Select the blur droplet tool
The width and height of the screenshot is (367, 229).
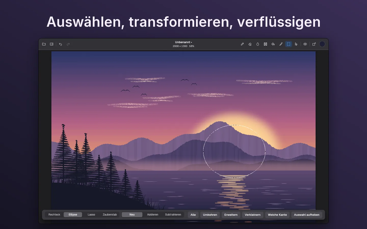[x=258, y=44]
